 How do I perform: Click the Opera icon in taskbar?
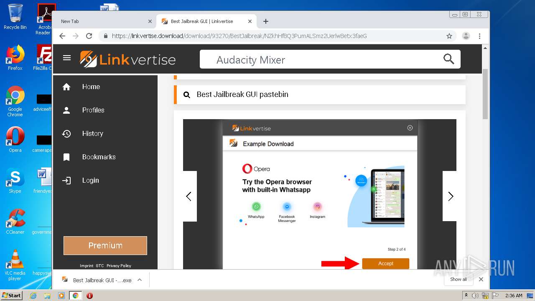(x=89, y=296)
